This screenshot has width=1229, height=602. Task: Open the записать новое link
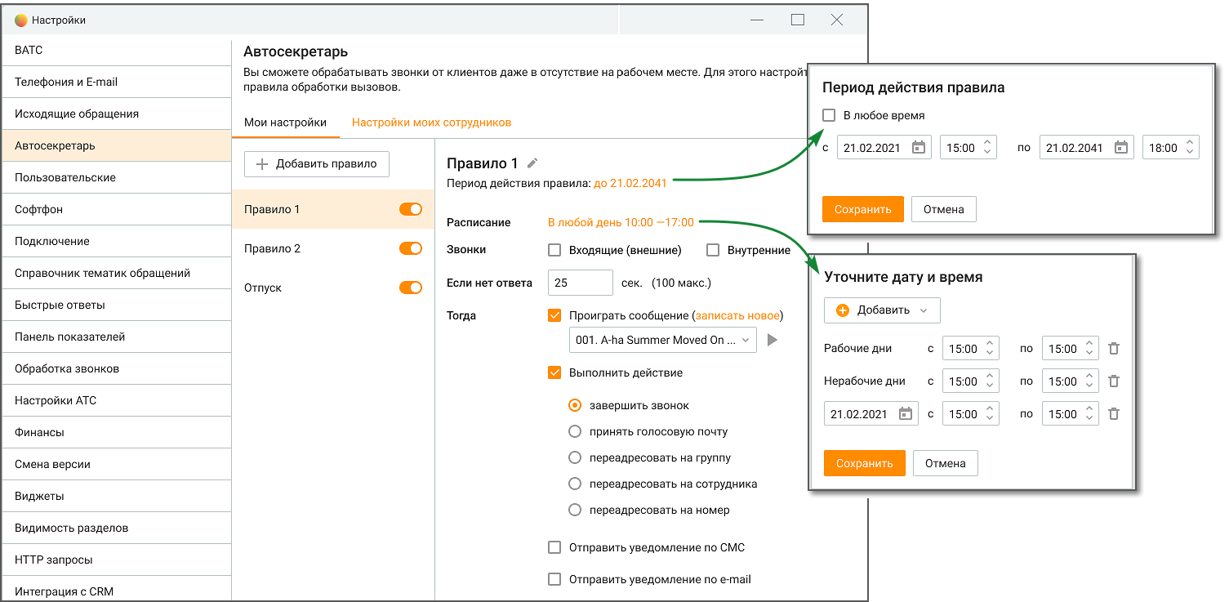click(737, 315)
